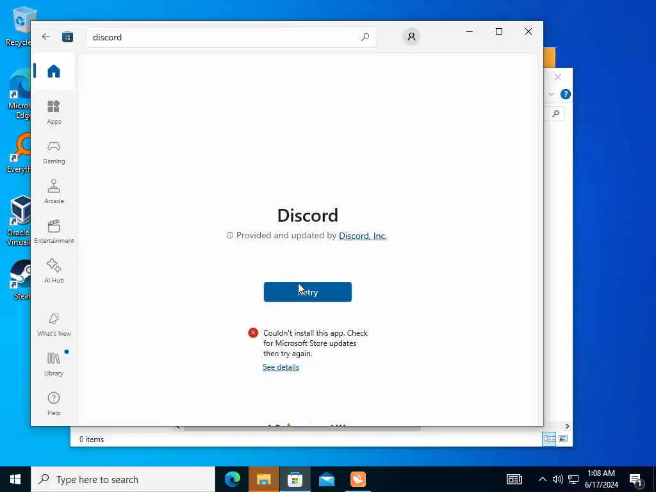The width and height of the screenshot is (656, 492).
Task: Open the volume control in system tray
Action: [x=558, y=479]
